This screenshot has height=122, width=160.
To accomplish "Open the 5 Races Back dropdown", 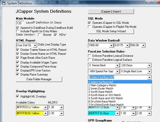I will coord(117,65).
